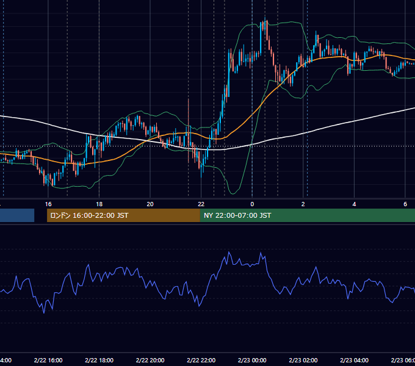This screenshot has height=366, width=415.
Task: Click the date label 2/22 20:00
Action: pyautogui.click(x=150, y=360)
